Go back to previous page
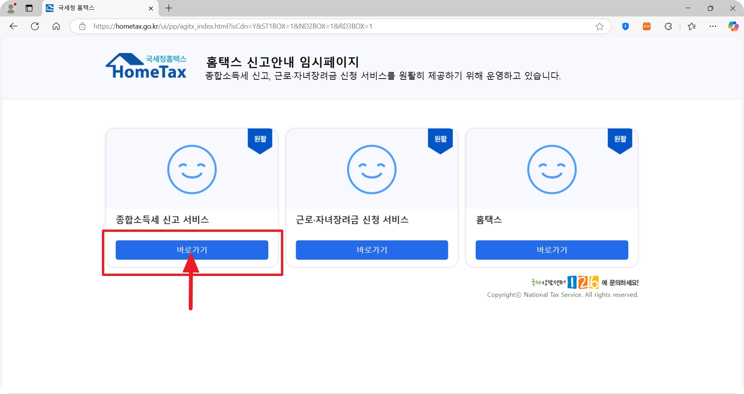Image resolution: width=744 pixels, height=394 pixels. pos(14,26)
